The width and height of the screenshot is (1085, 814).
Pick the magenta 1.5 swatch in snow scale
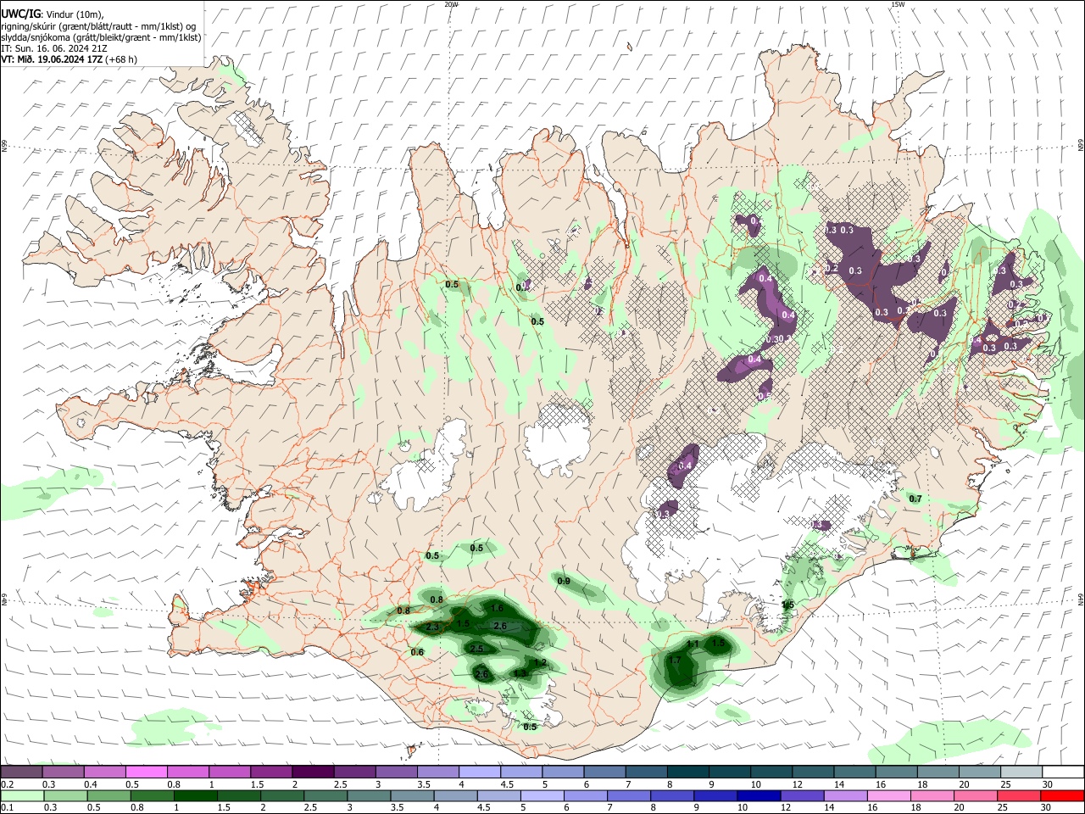click(x=270, y=772)
